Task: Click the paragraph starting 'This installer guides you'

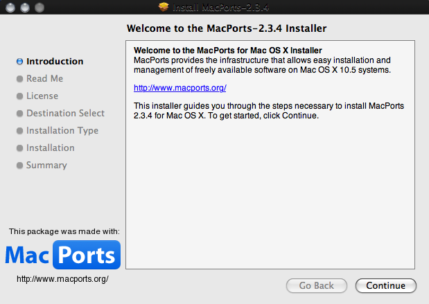Action: (269, 111)
